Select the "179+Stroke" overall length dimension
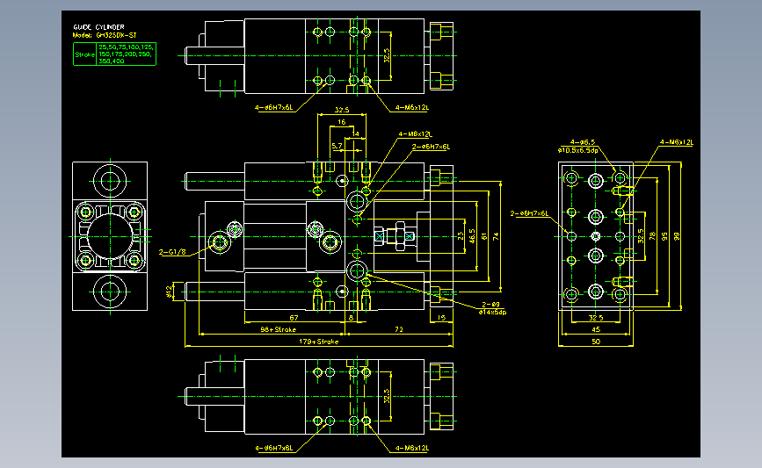This screenshot has width=762, height=468. pyautogui.click(x=319, y=342)
